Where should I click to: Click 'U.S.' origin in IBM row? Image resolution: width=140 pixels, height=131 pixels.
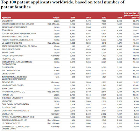tap(57, 77)
